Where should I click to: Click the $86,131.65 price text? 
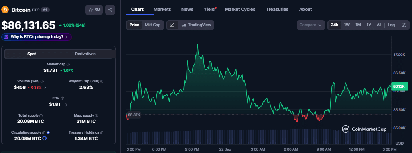coord(28,25)
